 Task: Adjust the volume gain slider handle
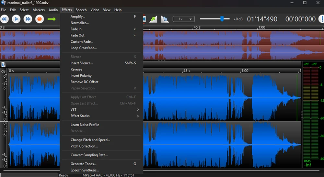point(222,19)
